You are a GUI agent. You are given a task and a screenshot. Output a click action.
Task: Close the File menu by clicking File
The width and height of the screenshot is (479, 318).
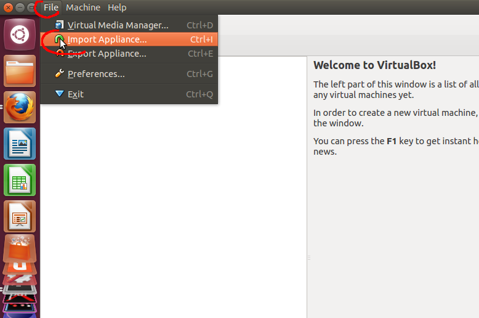tap(51, 7)
